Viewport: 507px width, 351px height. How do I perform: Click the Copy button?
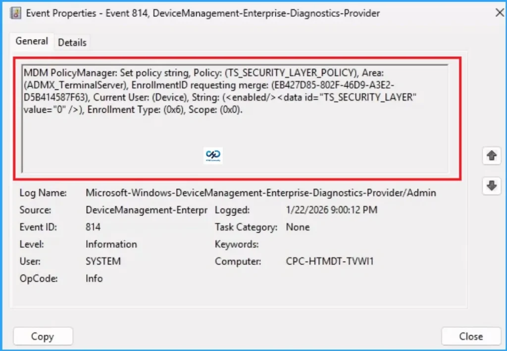click(43, 336)
